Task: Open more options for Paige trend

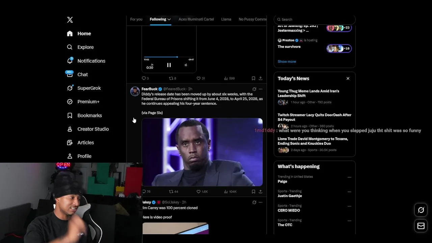Action: [349, 177]
